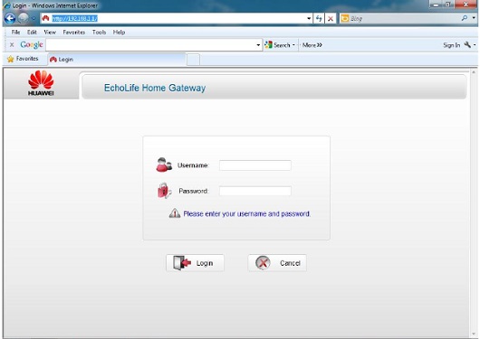Click the Favorites star button

click(x=23, y=59)
